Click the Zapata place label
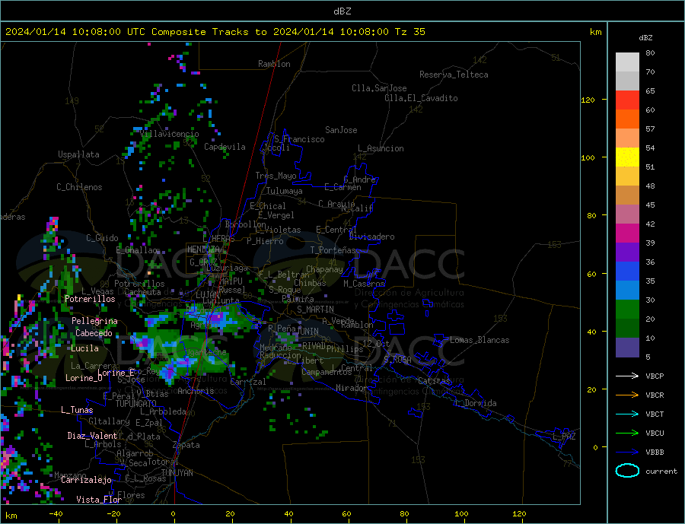685x524 pixels. point(186,446)
